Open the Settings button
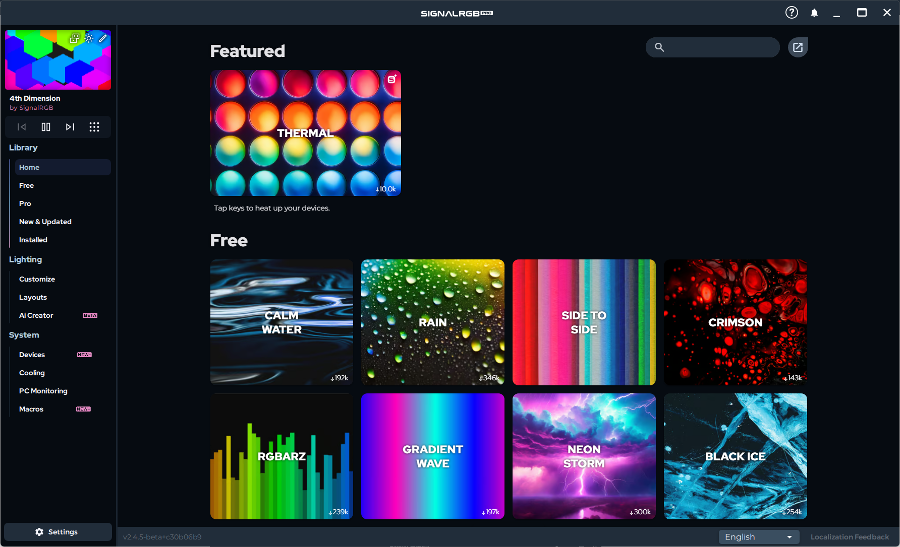The image size is (900, 547). [x=58, y=532]
